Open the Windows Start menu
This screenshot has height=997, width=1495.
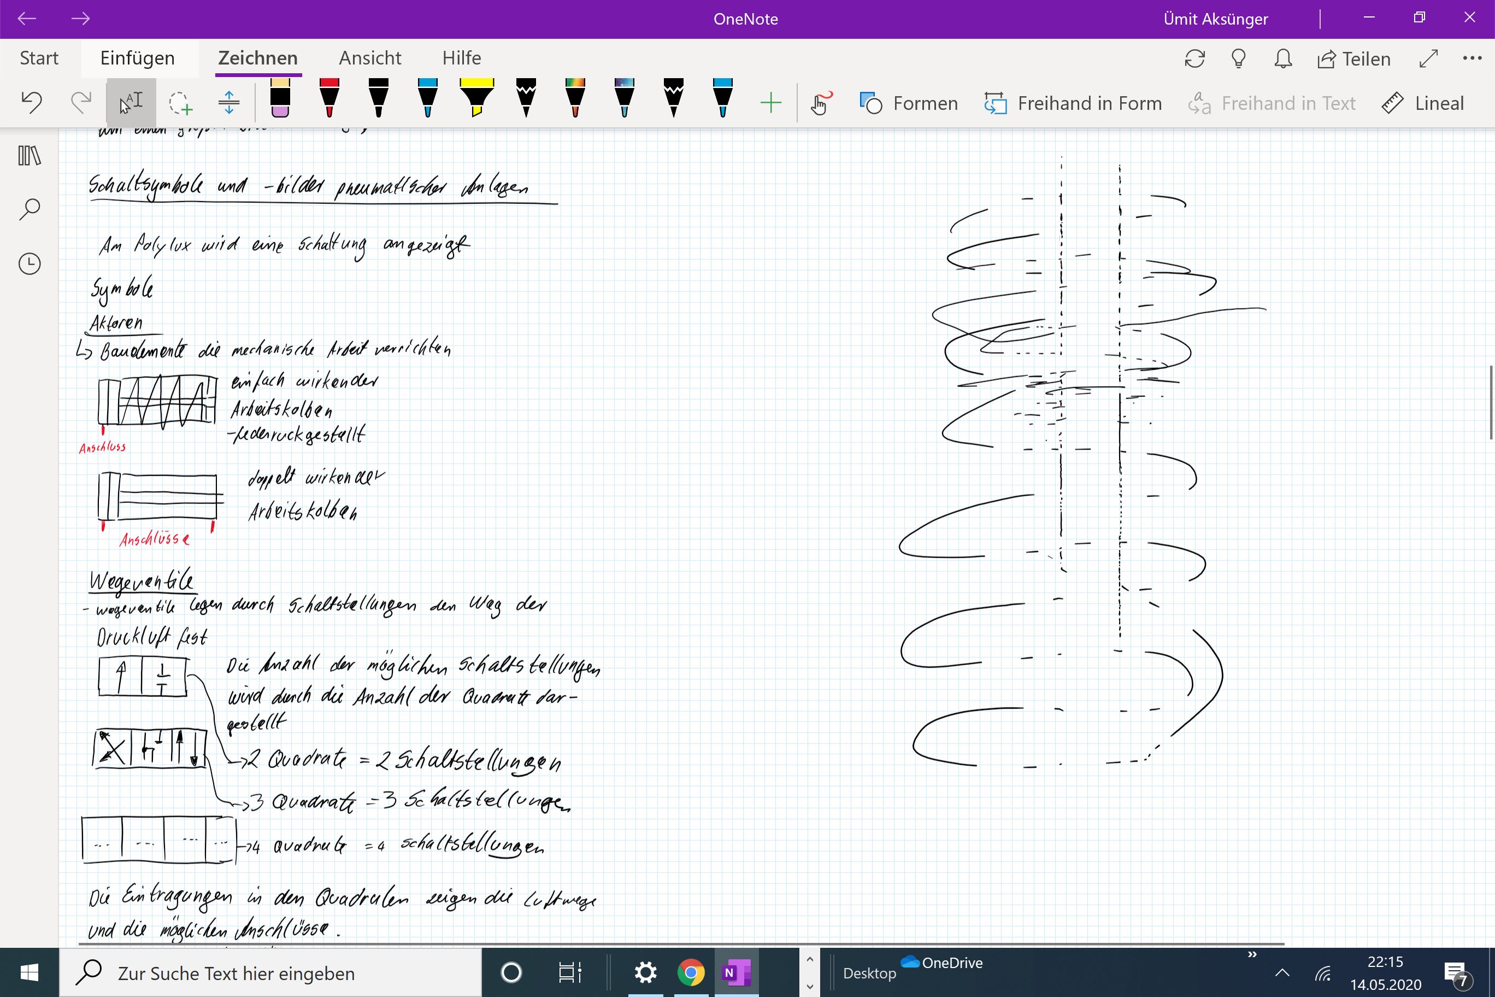coord(30,972)
